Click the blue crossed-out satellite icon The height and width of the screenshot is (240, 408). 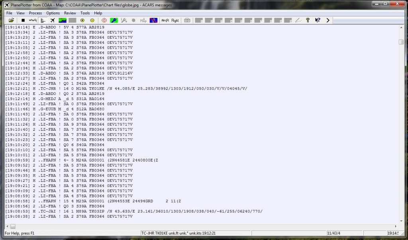coord(153,20)
